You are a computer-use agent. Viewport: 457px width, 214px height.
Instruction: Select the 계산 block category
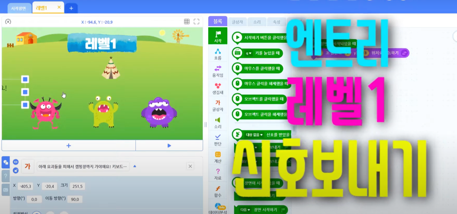(218, 157)
